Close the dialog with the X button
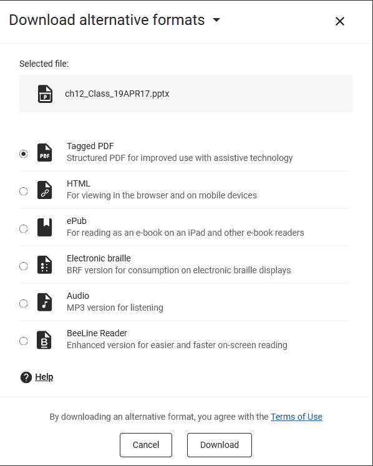 click(340, 21)
